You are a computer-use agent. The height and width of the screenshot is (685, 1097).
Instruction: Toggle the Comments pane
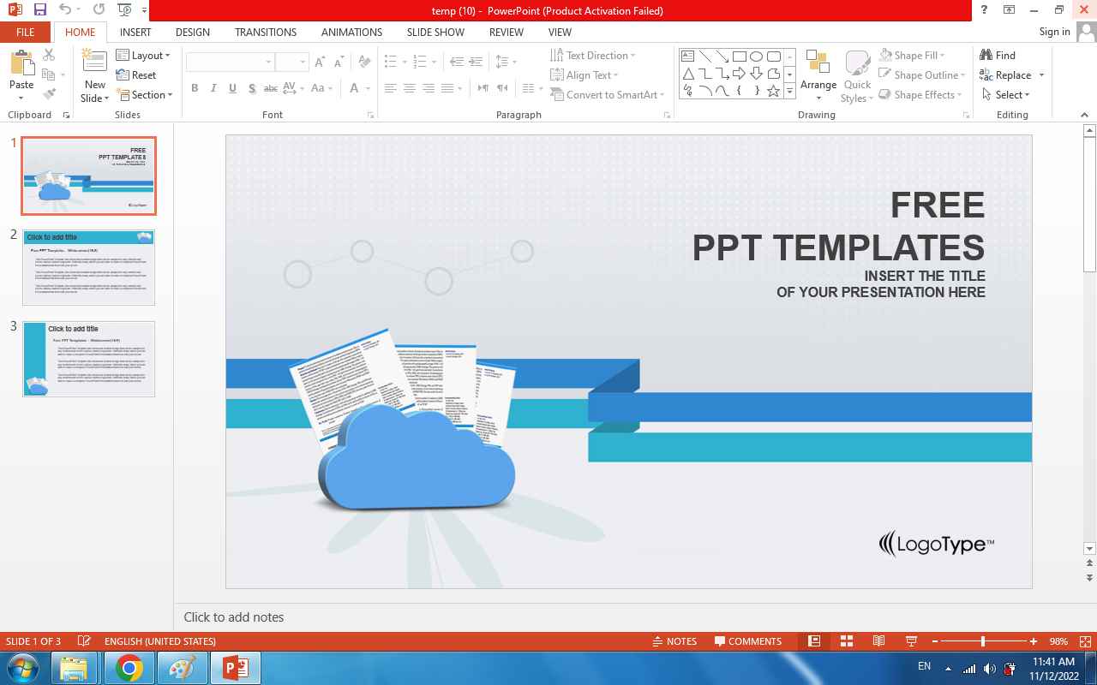(746, 641)
